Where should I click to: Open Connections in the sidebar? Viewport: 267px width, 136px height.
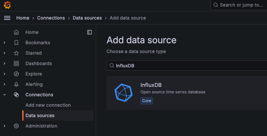(39, 95)
